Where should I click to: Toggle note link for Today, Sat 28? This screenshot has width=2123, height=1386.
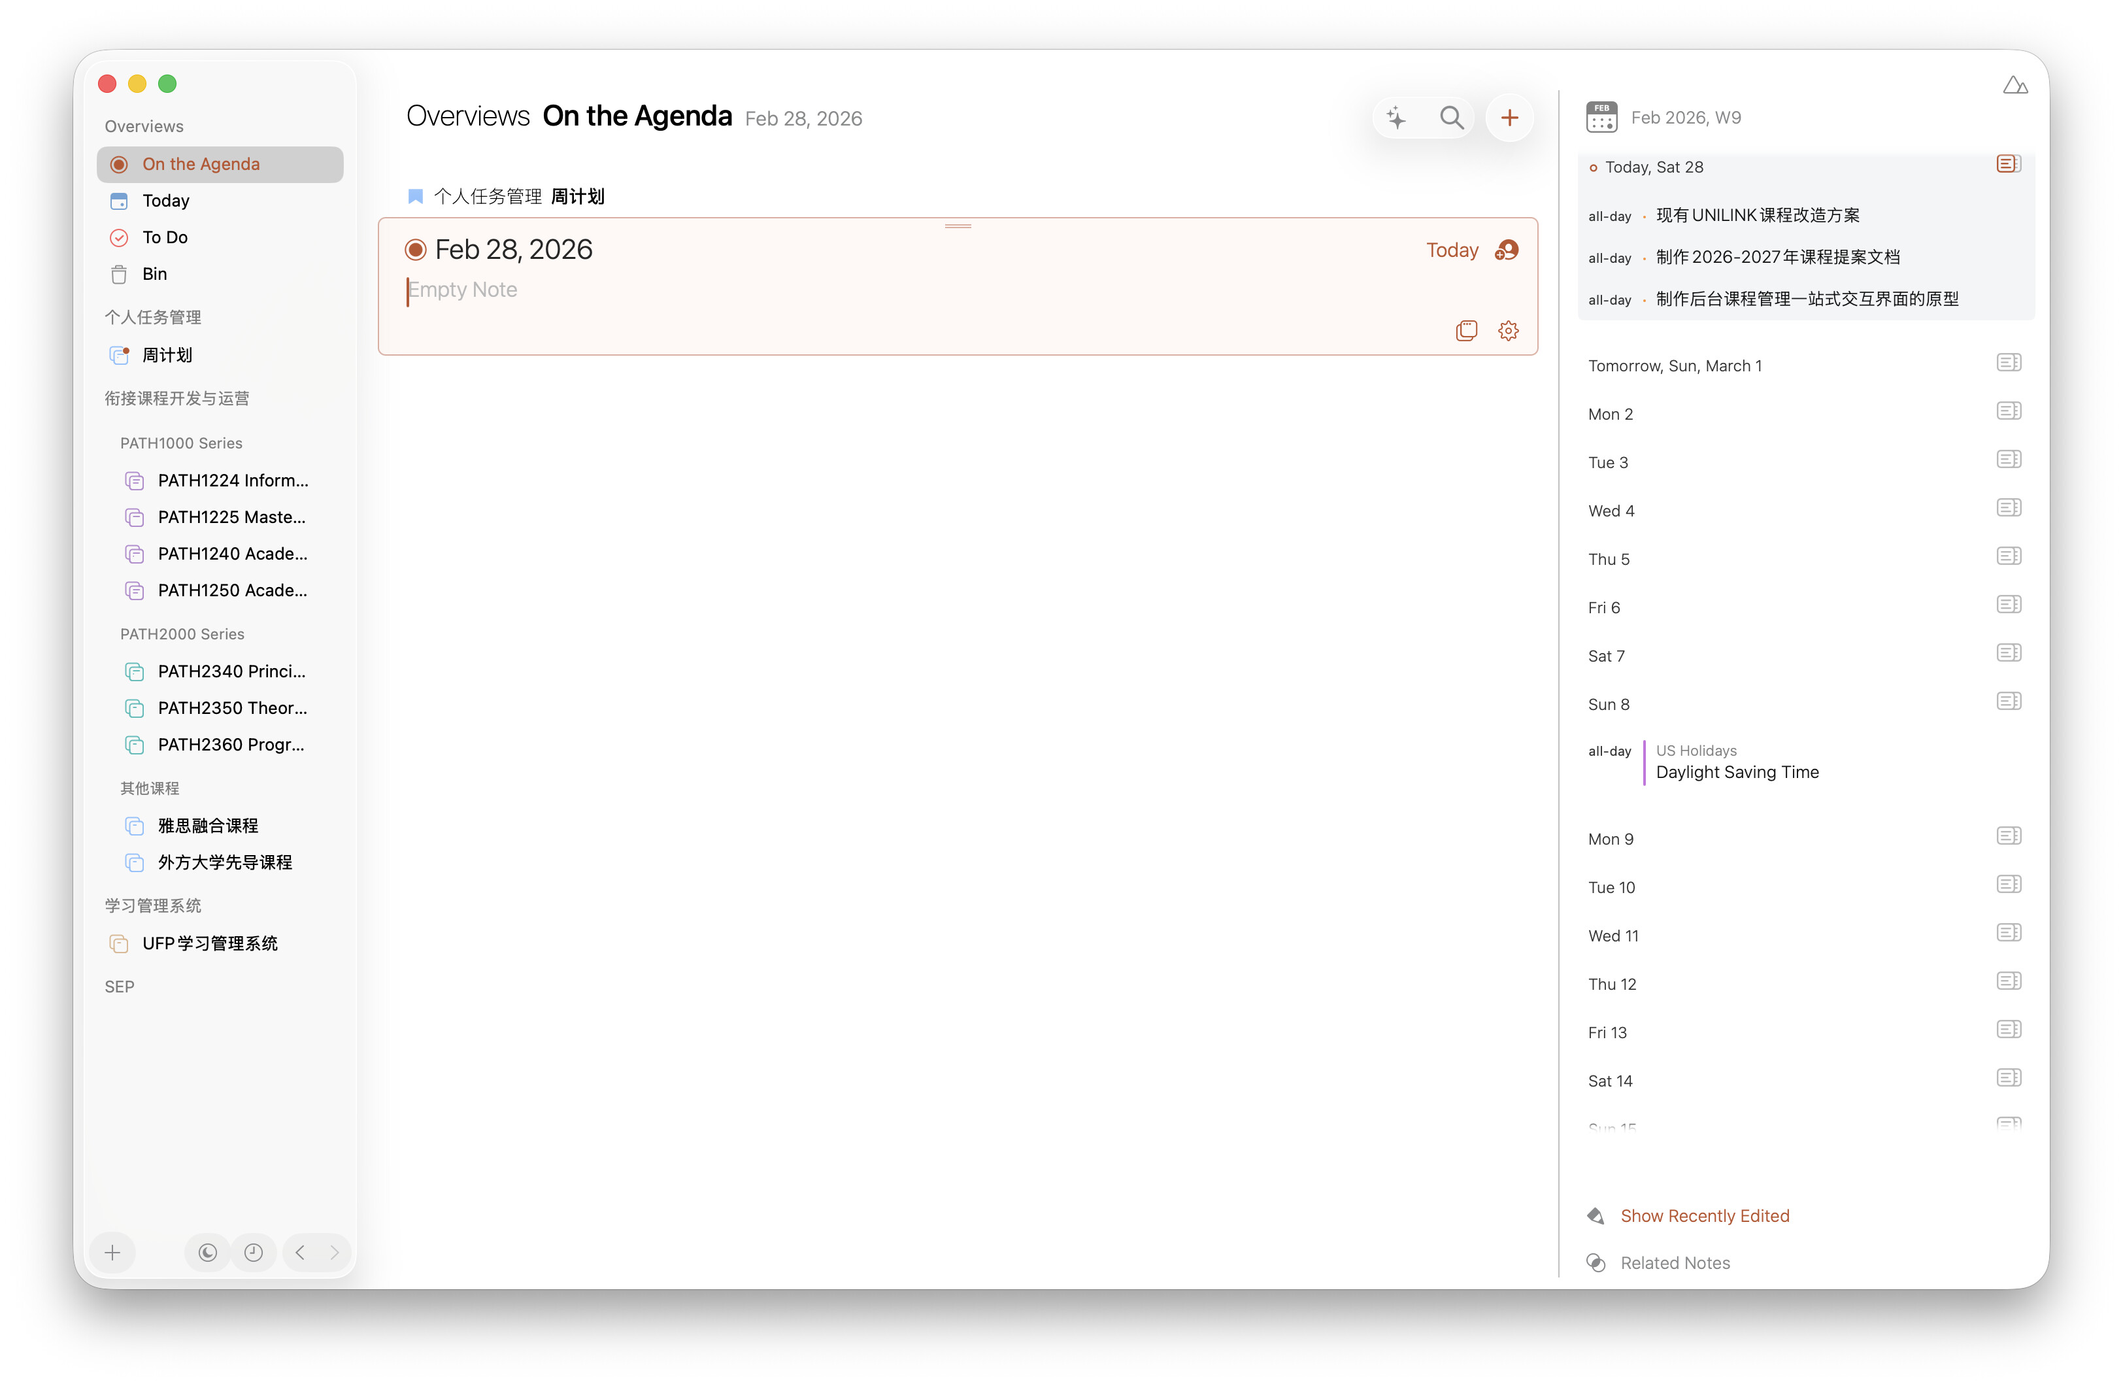pyautogui.click(x=2008, y=164)
